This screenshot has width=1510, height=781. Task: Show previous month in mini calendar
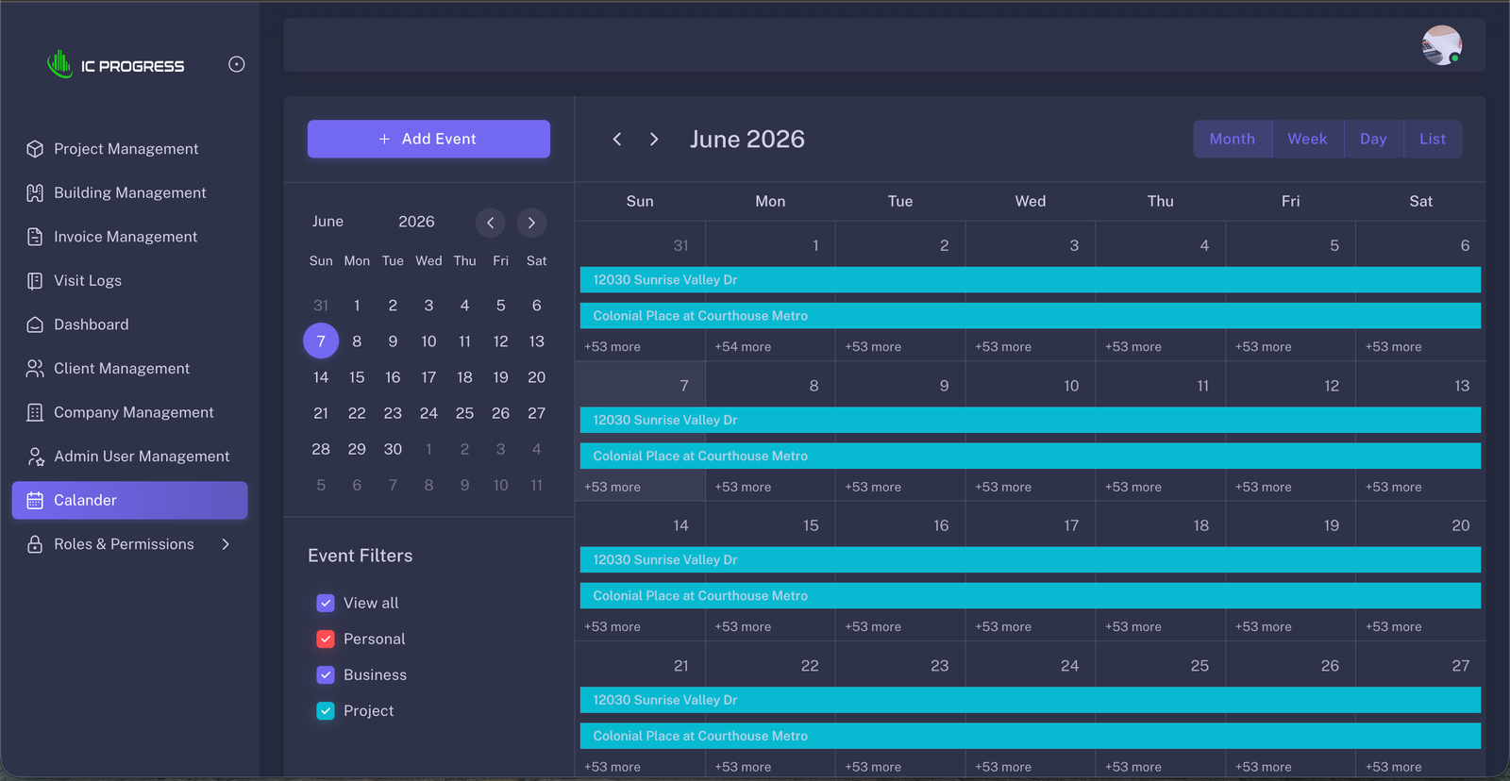[490, 223]
